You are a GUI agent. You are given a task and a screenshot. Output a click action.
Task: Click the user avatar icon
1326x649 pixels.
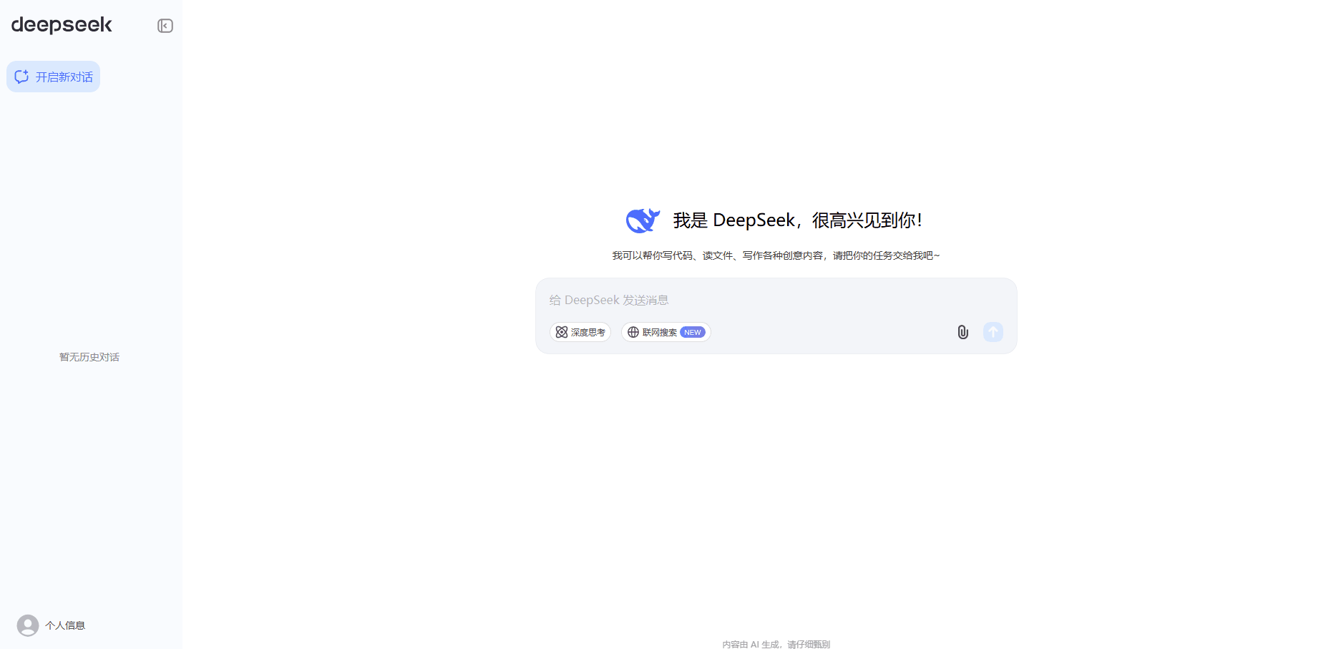tap(28, 625)
